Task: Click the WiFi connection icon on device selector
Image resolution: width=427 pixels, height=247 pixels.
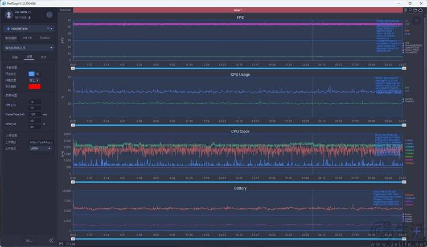Action: pos(48,28)
